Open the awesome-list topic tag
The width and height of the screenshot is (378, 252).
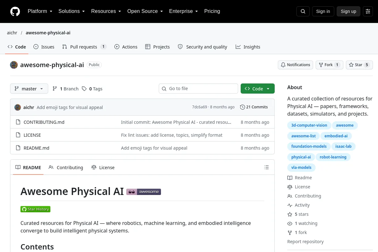click(303, 136)
